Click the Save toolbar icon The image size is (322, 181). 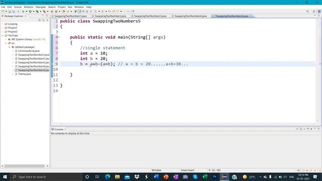(x=10, y=11)
